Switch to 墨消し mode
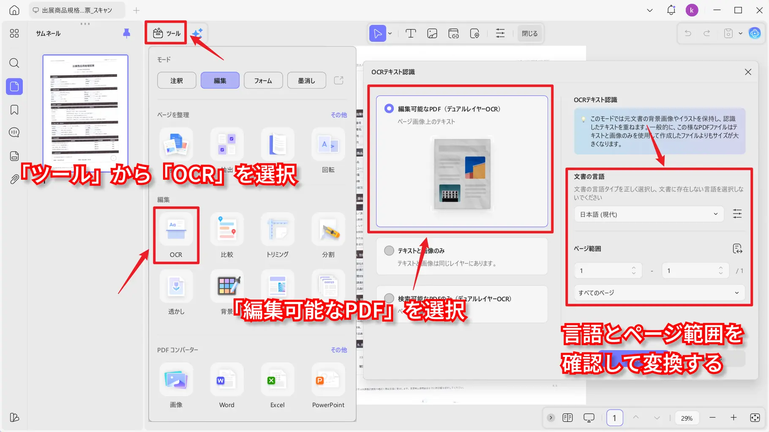This screenshot has height=432, width=769. [x=307, y=80]
